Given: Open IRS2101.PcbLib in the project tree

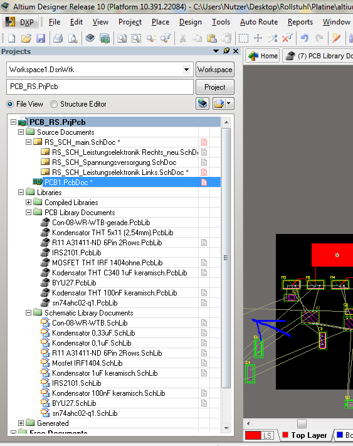Looking at the screenshot, I should coord(76,253).
